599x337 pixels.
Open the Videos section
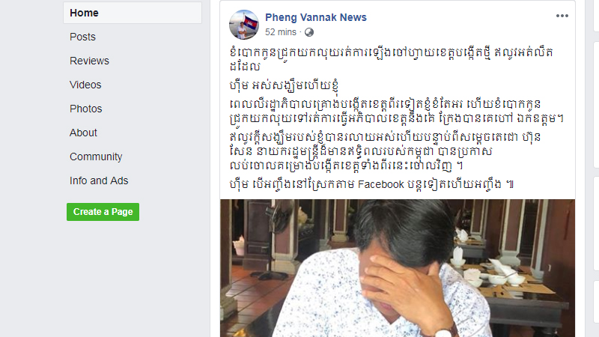point(85,85)
